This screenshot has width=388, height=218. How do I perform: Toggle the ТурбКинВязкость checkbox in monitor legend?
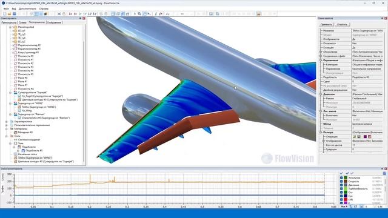coord(341,188)
